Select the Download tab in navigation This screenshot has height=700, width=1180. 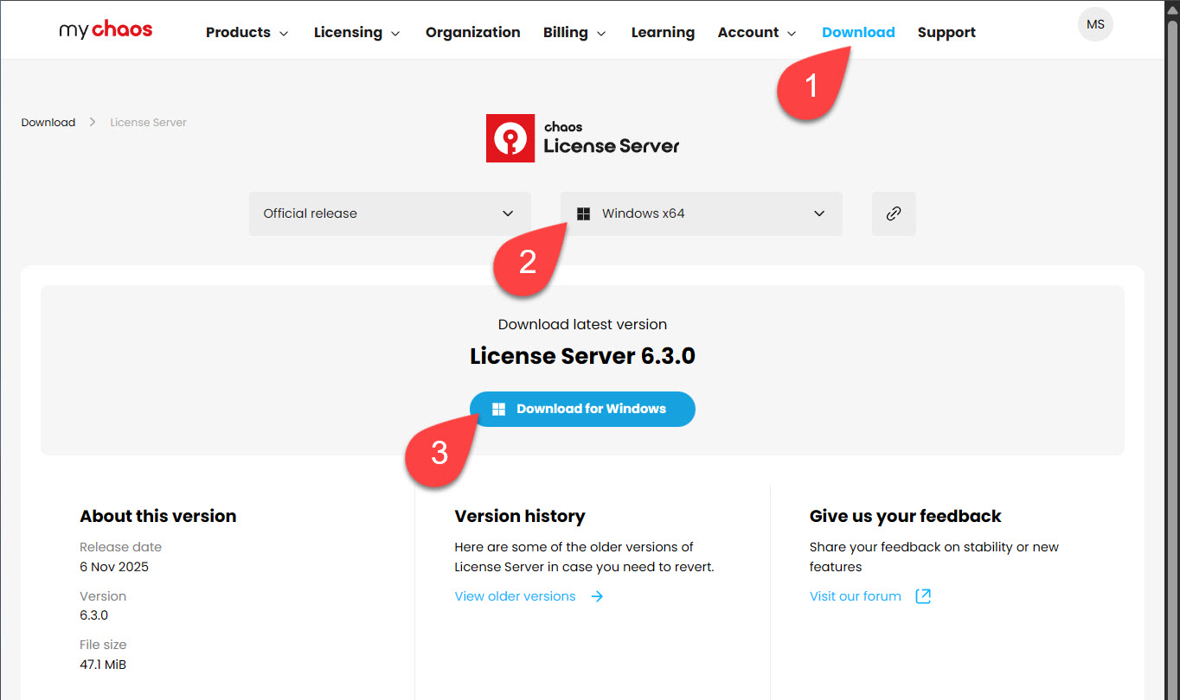(x=857, y=33)
